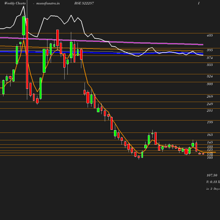The height and width of the screenshot is (220, 220).
Task: Select the 374 price level label
Action: (x=209, y=58)
